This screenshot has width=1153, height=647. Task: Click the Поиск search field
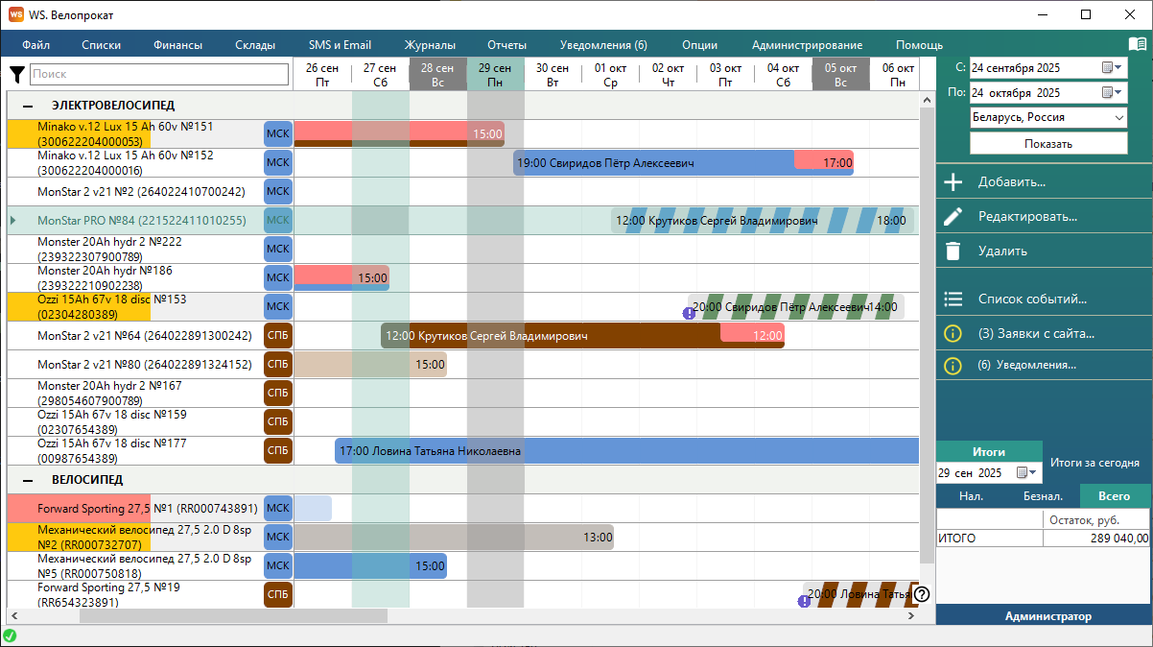158,74
